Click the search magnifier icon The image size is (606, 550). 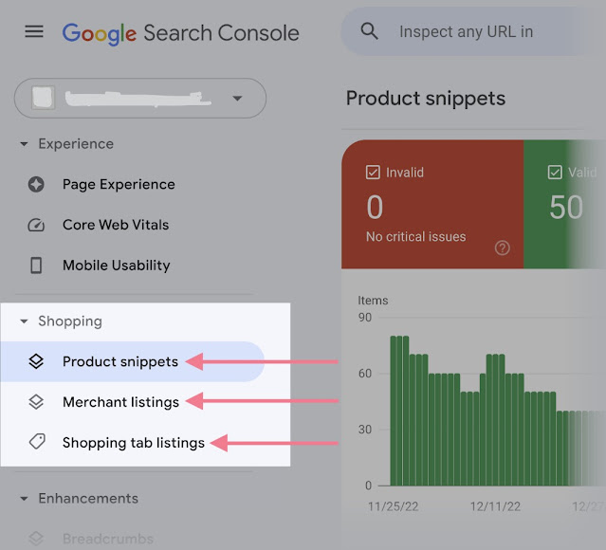tap(370, 32)
